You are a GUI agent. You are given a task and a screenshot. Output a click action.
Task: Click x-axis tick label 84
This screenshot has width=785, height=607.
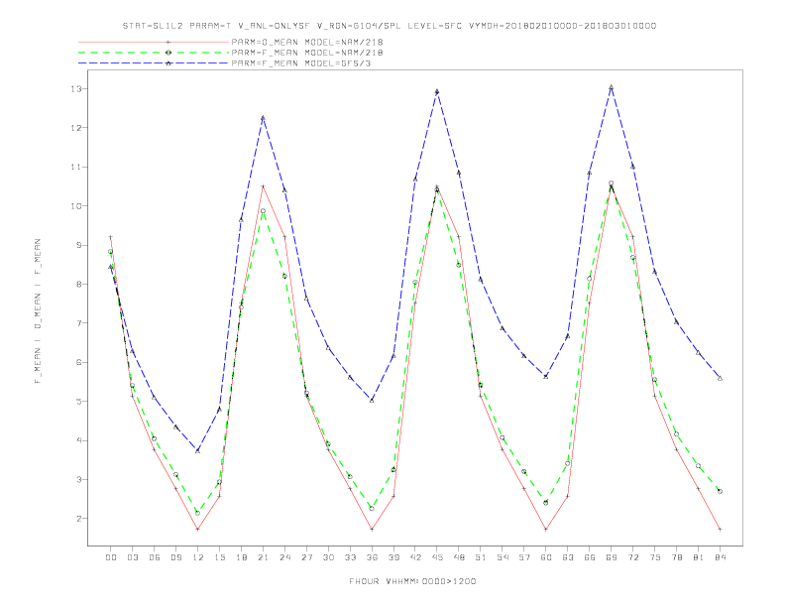click(720, 557)
